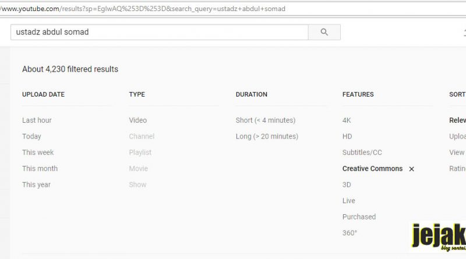466x259 pixels.
Task: Click the browser address bar URL
Action: [x=143, y=9]
